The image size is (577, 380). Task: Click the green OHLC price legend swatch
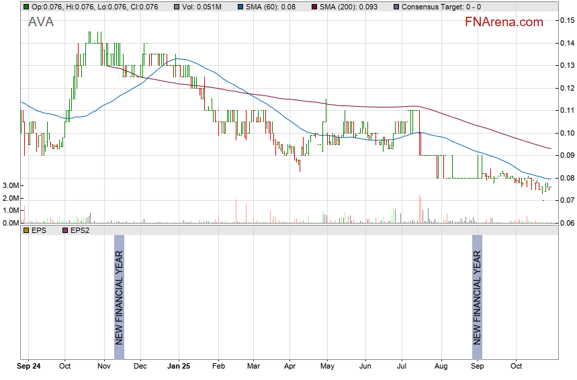pos(26,7)
